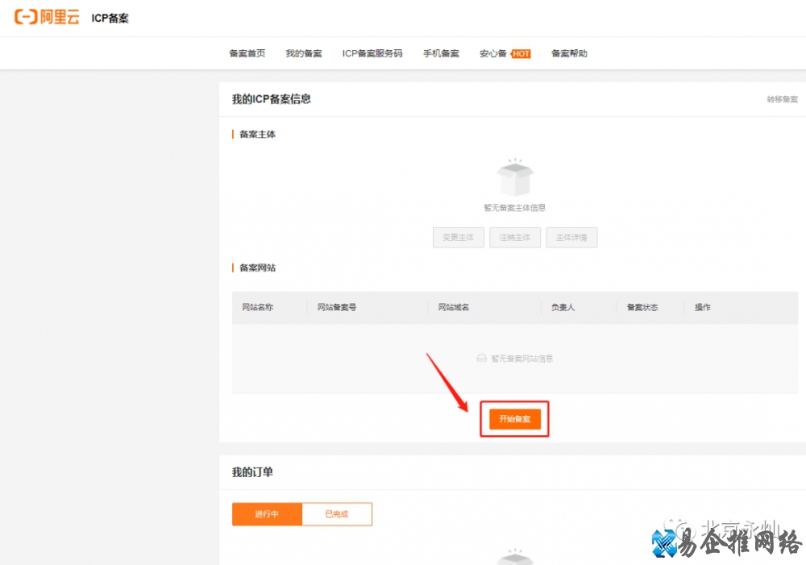Screen dimensions: 806x565
Task: Go to 手机备案 in the top menu
Action: [441, 53]
